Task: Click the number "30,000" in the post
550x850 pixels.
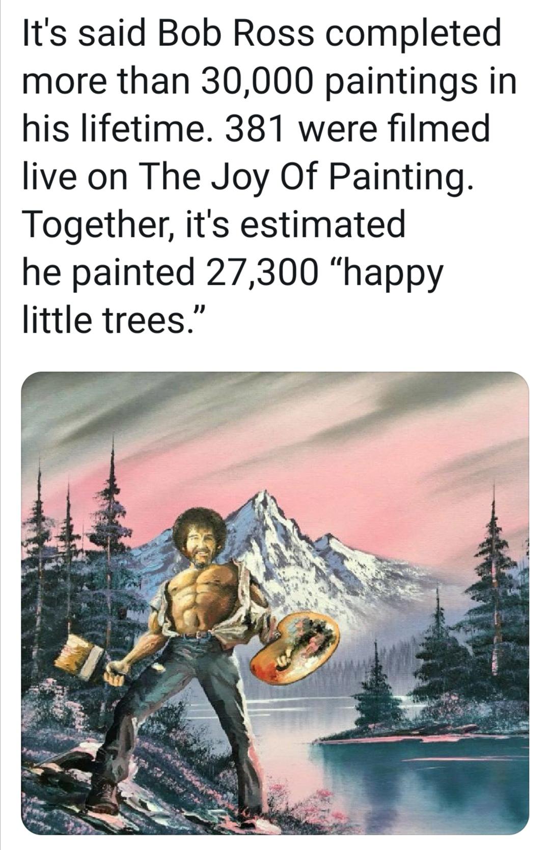Action: (x=257, y=81)
